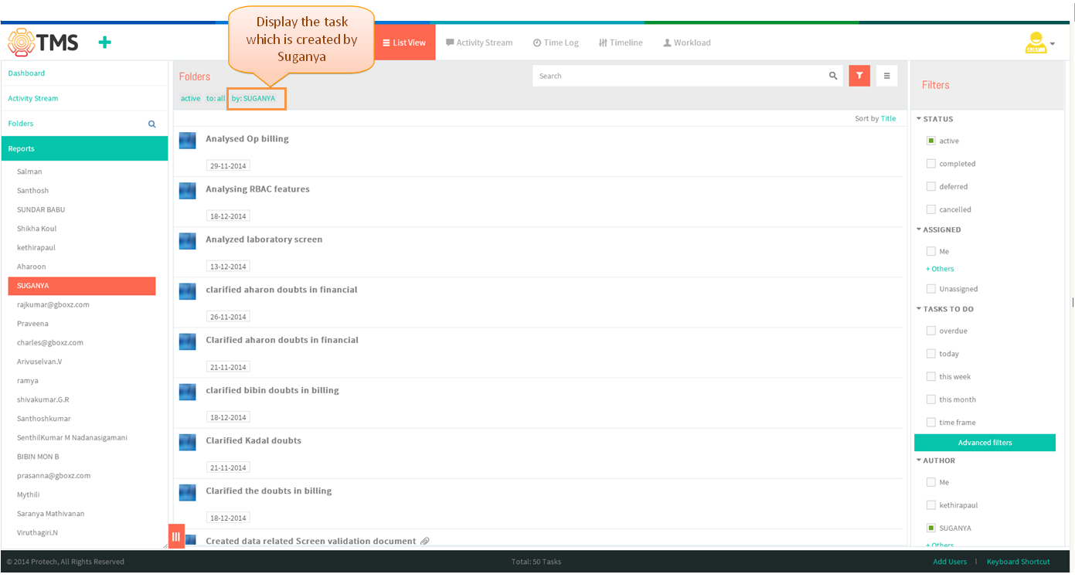Screen dimensions: 1075x581
Task: Uncheck the active status filter
Action: [931, 141]
